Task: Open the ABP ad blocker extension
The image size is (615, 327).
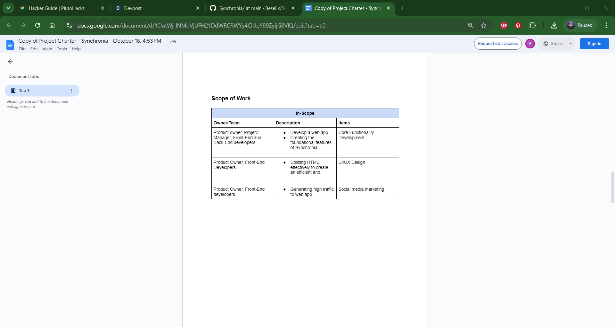Action: [504, 25]
